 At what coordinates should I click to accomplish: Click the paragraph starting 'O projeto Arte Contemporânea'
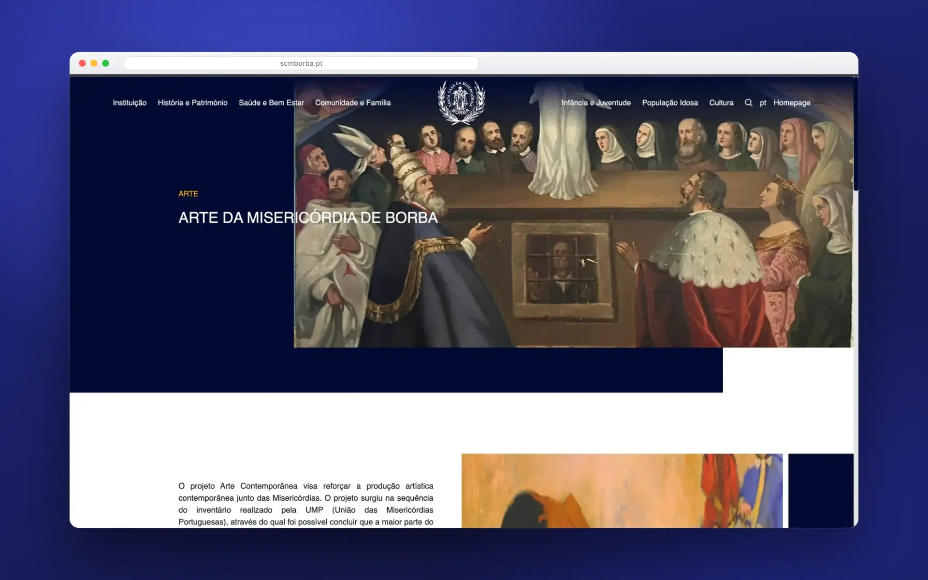305,504
